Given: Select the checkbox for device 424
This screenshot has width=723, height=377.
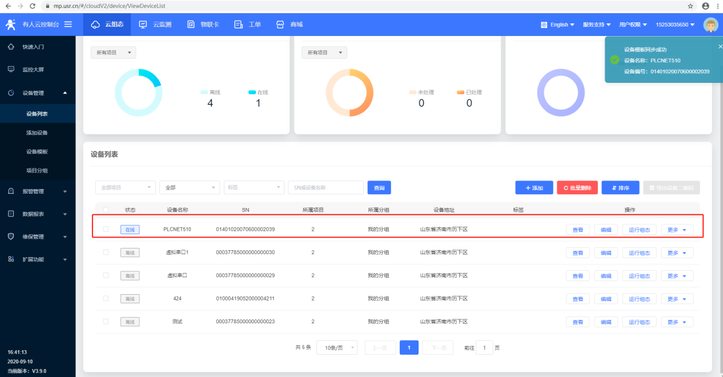Looking at the screenshot, I should pos(106,298).
